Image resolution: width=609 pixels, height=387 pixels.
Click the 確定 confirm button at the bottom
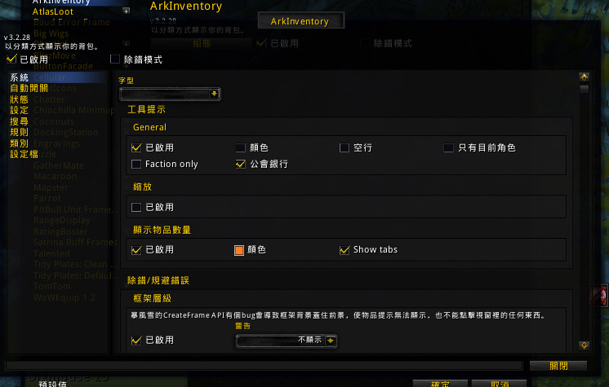(x=440, y=384)
